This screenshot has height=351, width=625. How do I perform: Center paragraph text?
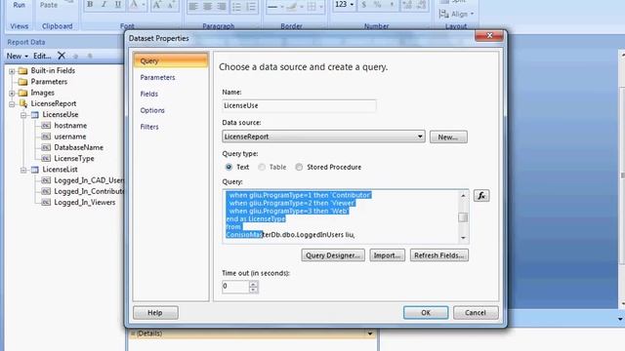207,6
